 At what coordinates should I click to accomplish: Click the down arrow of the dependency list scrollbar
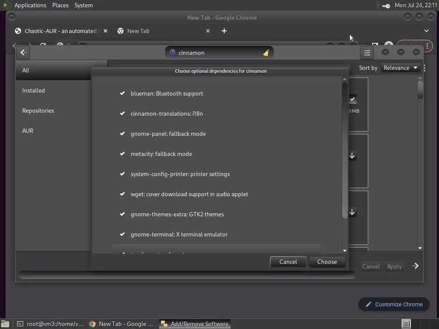click(x=345, y=251)
